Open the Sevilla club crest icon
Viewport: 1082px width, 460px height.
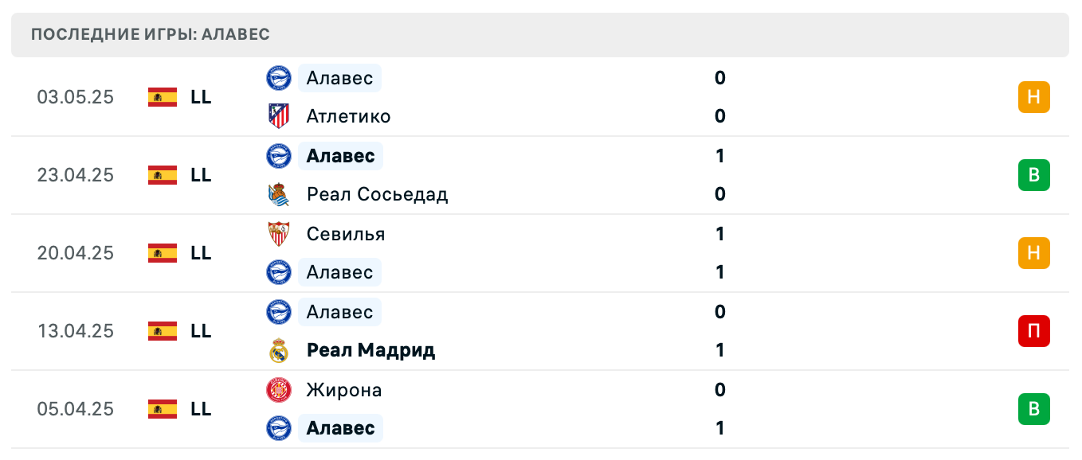278,234
